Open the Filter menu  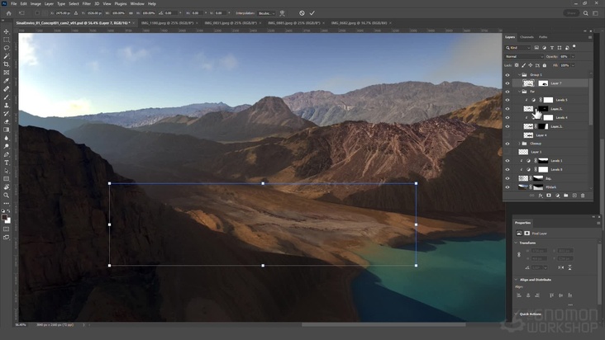pos(87,3)
